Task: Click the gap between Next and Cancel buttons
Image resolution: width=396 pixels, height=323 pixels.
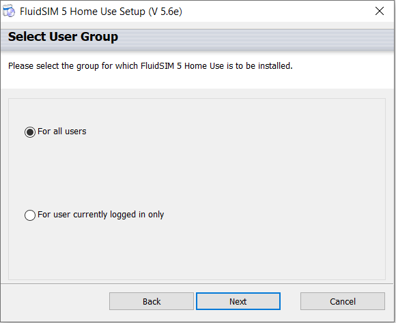Action: click(290, 301)
